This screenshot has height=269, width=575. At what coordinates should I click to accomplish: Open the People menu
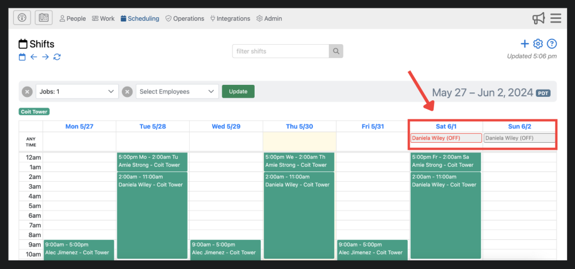pos(72,18)
